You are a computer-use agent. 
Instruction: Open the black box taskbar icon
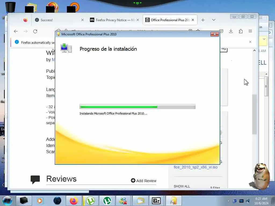[x=24, y=201]
